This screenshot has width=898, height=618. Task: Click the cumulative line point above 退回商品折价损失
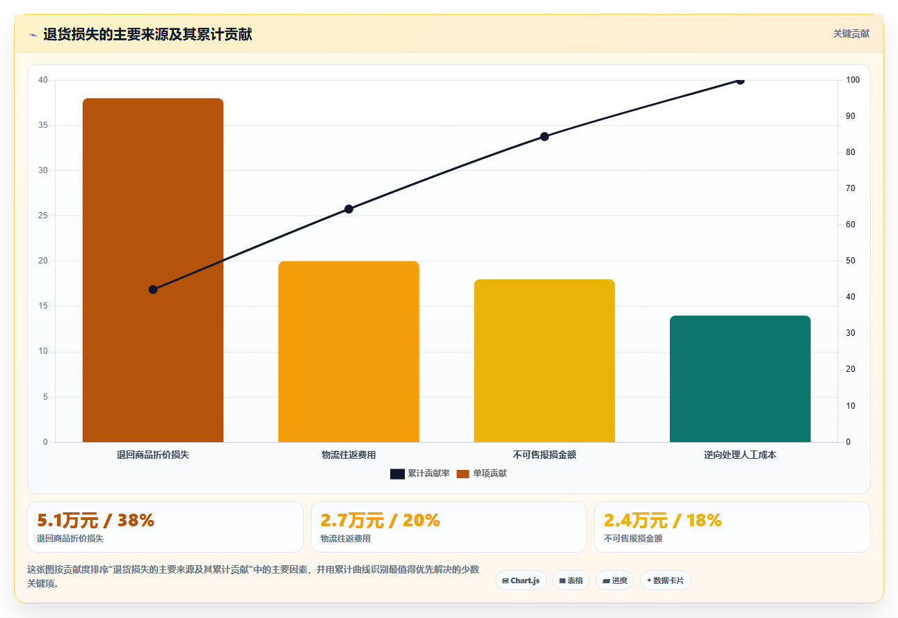(153, 289)
